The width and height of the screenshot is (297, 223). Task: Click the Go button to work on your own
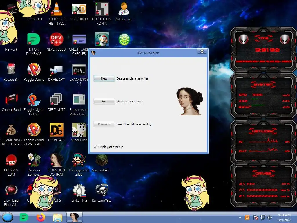(104, 101)
